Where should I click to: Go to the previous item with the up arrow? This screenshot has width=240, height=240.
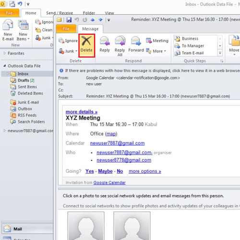click(93, 20)
